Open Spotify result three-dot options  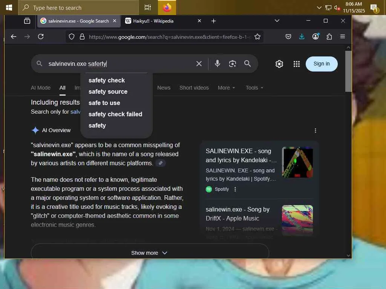coord(235,189)
